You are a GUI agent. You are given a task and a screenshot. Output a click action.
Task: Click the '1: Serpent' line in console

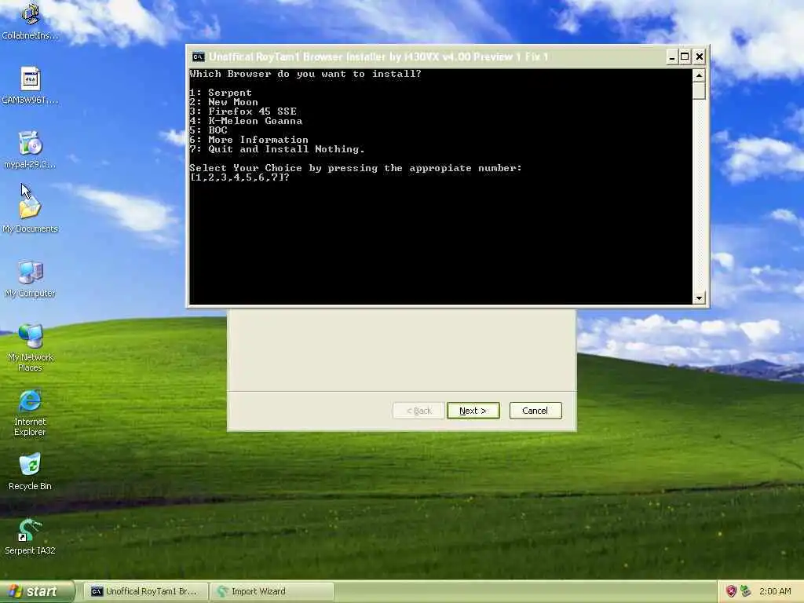[221, 93]
